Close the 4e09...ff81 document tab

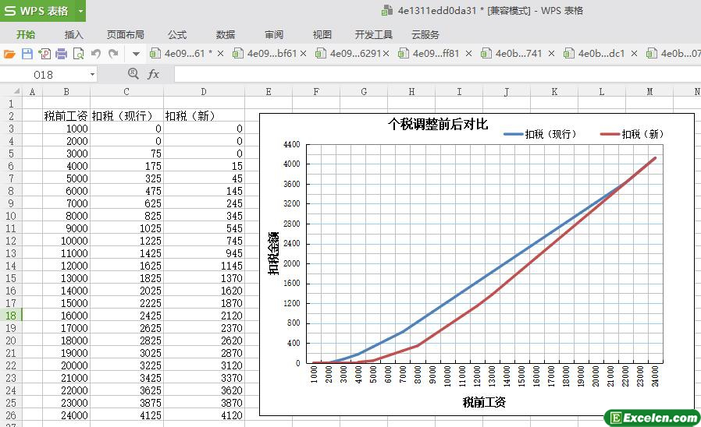(468, 54)
